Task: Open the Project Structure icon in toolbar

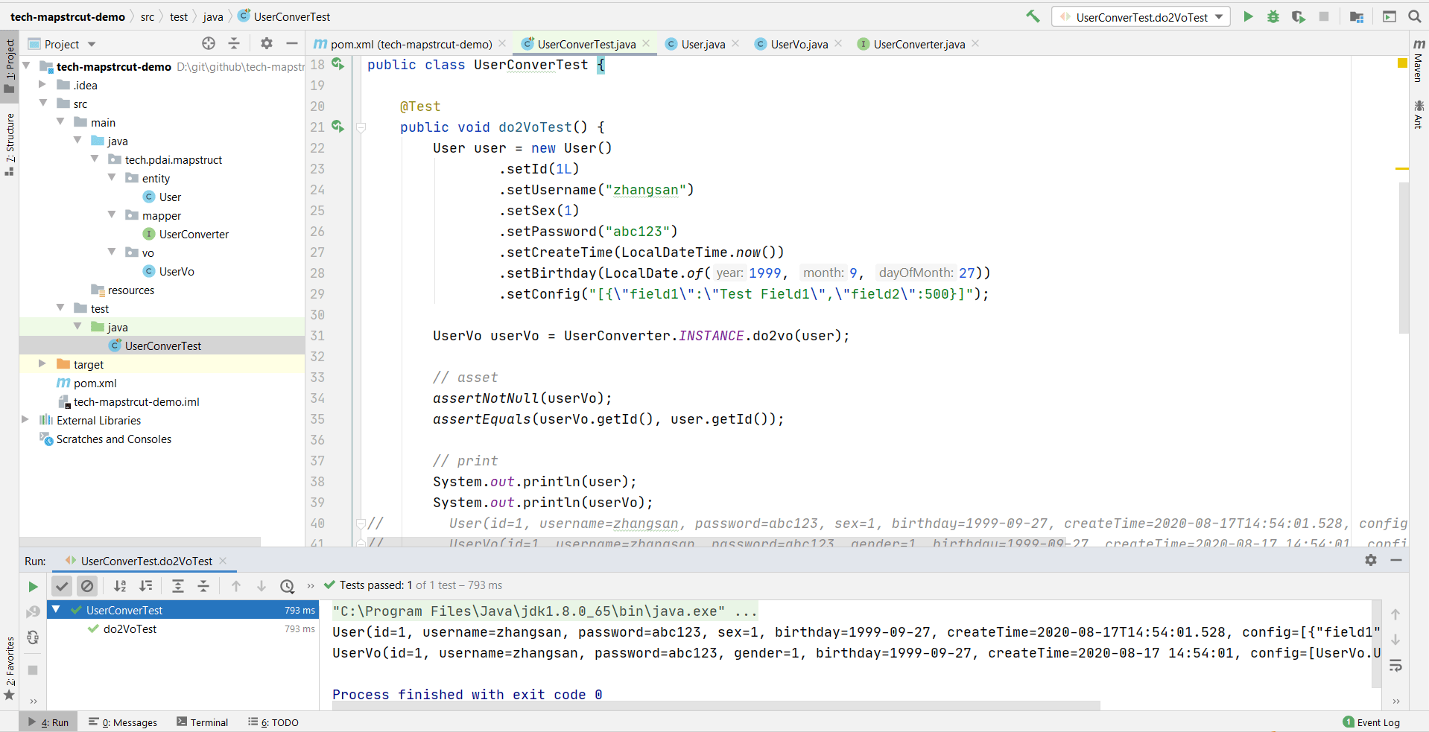Action: [x=1357, y=16]
